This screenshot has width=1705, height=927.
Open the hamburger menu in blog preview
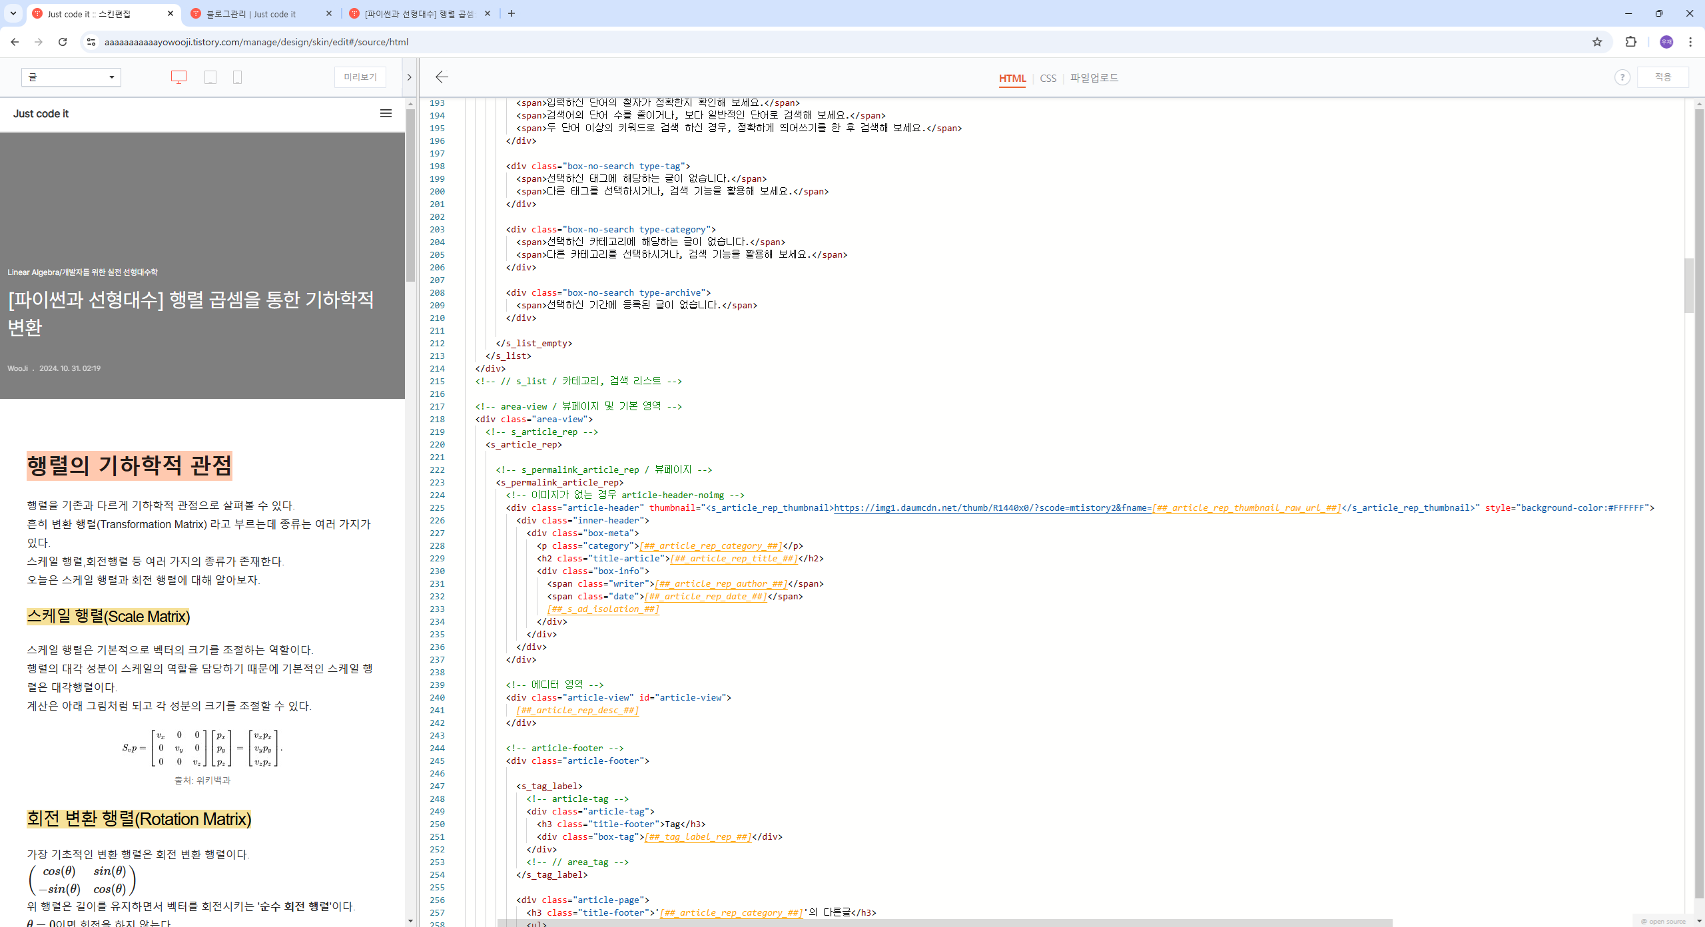click(386, 113)
